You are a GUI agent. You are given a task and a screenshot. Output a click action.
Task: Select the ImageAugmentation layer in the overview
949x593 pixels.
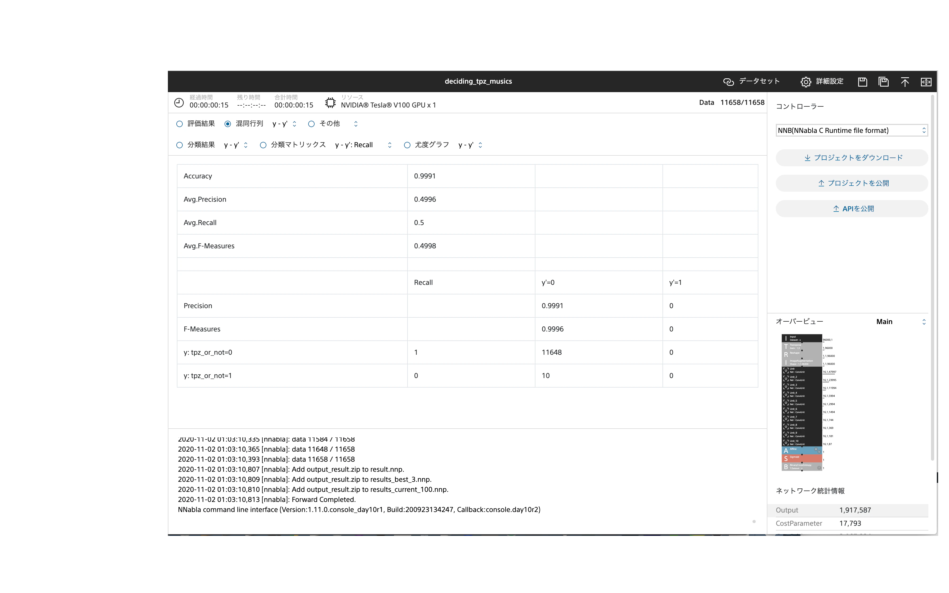(802, 362)
